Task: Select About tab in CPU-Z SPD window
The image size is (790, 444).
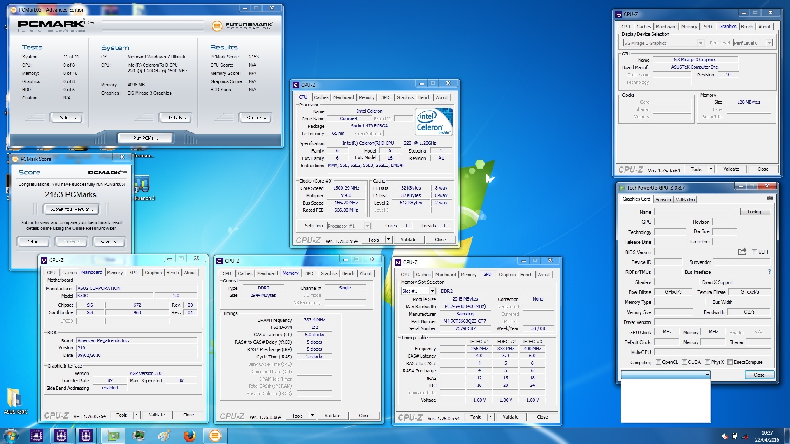Action: click(544, 275)
